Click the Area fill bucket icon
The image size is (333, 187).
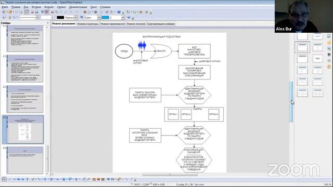click(82, 17)
